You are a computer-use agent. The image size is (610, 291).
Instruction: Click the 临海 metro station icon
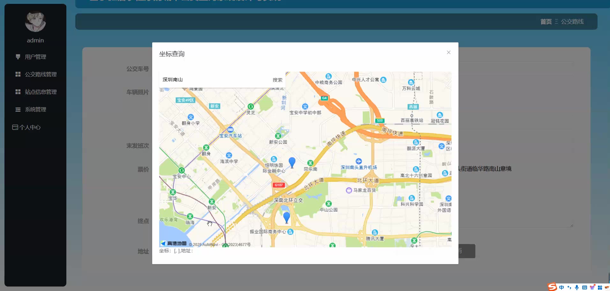point(190,216)
